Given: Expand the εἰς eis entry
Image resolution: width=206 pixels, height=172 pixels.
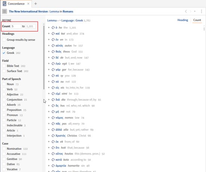Looking at the screenshot, I should pos(49,88).
